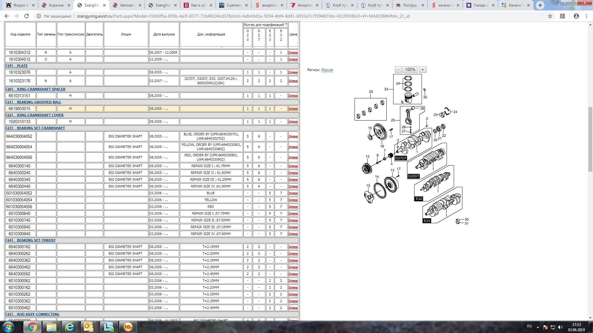Open File Explorer from taskbar
The image size is (593, 333).
pos(51,327)
